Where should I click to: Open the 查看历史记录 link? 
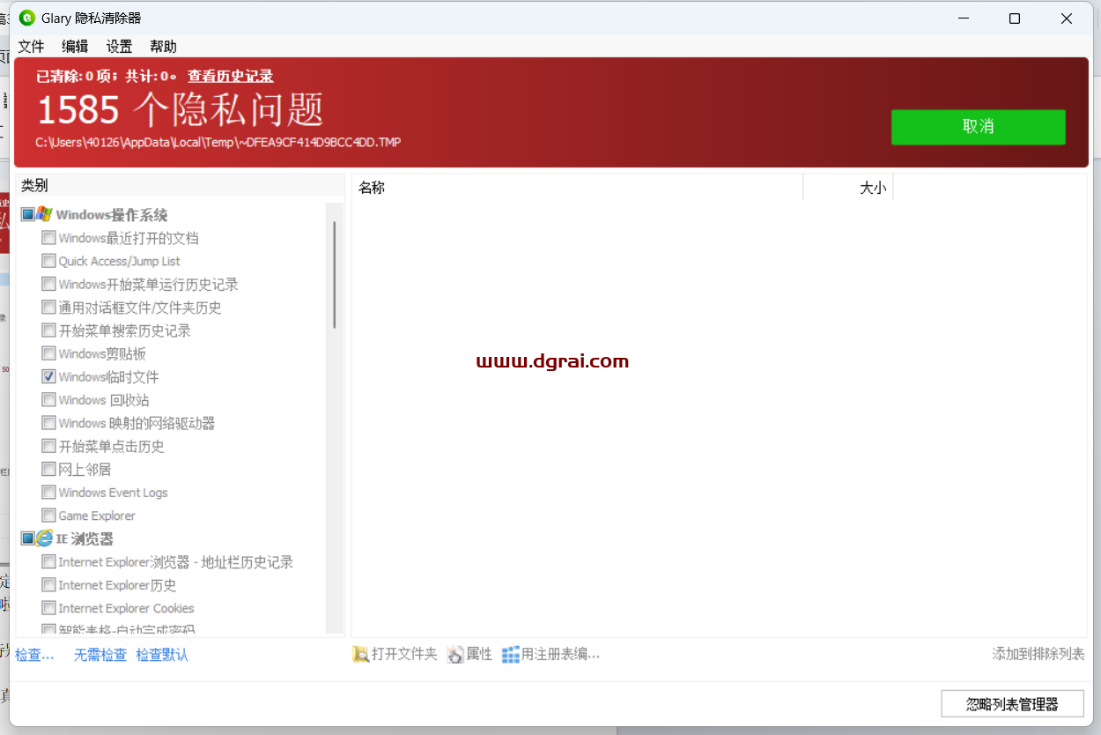click(x=230, y=77)
